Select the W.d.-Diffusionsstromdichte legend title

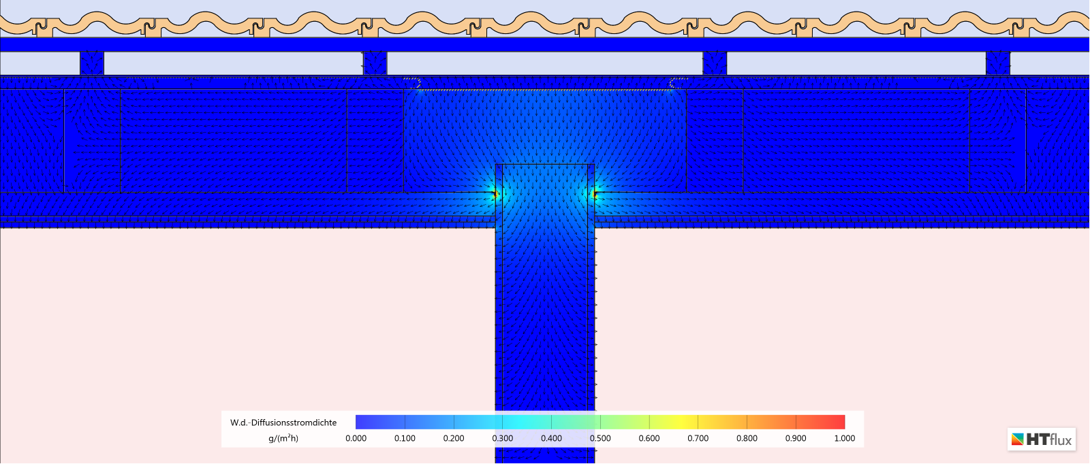[283, 422]
